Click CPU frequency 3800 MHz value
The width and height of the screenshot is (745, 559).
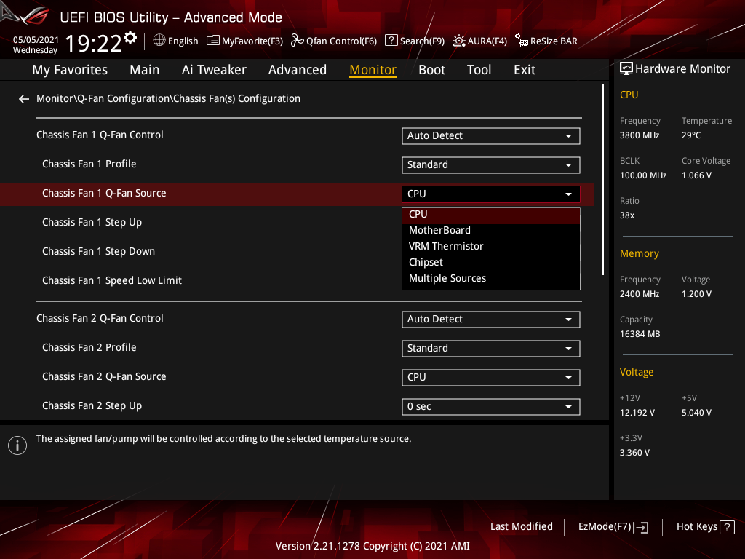tap(639, 135)
